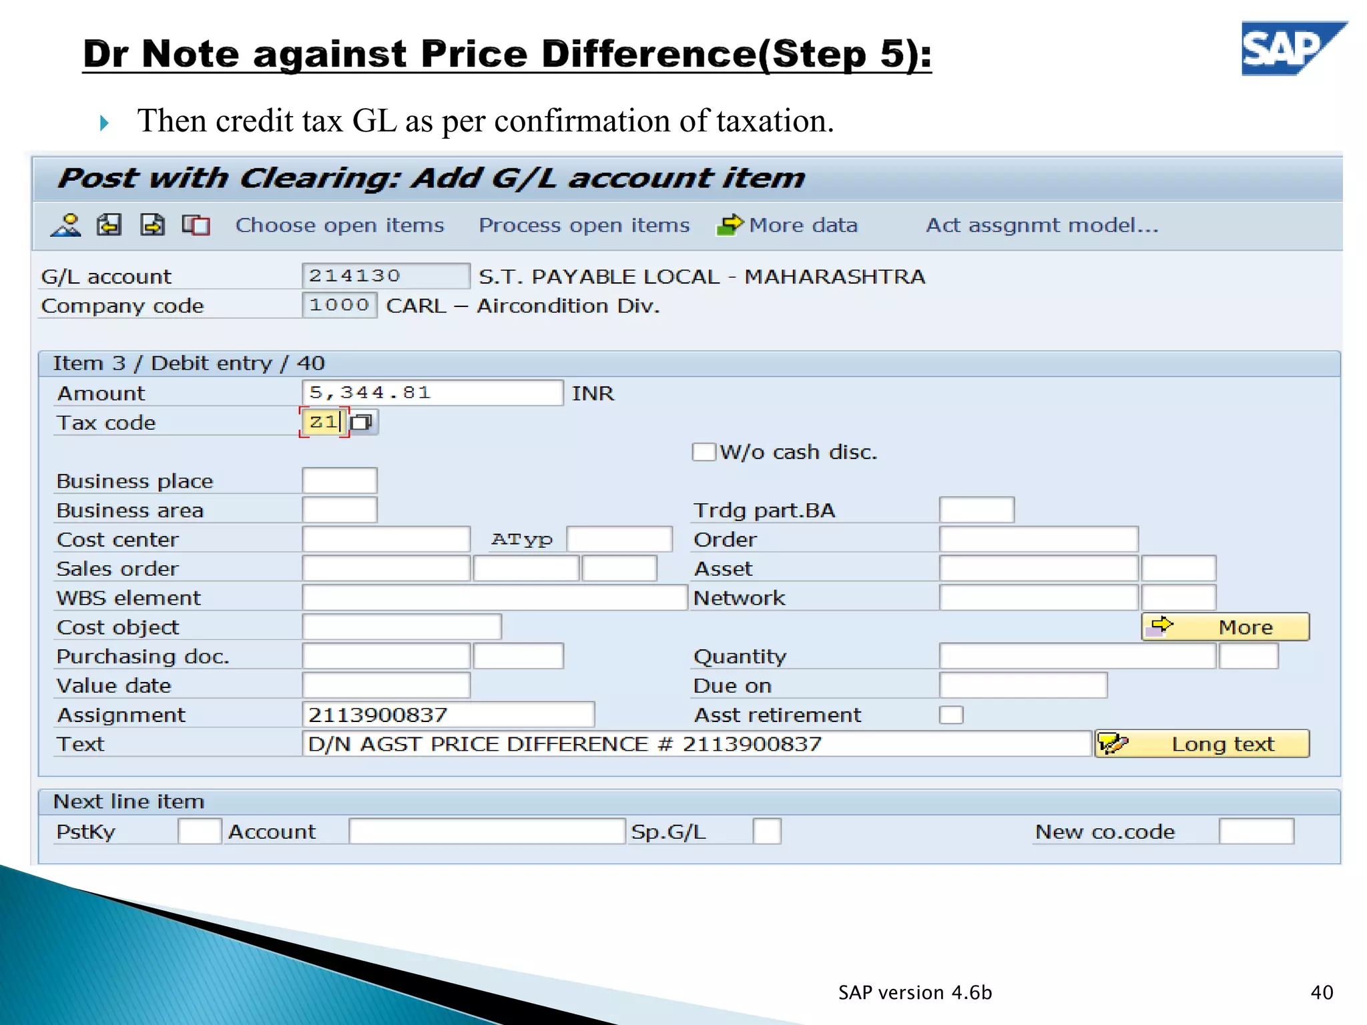The image size is (1367, 1025).
Task: Click the Asset sub-number field
Action: click(1179, 569)
